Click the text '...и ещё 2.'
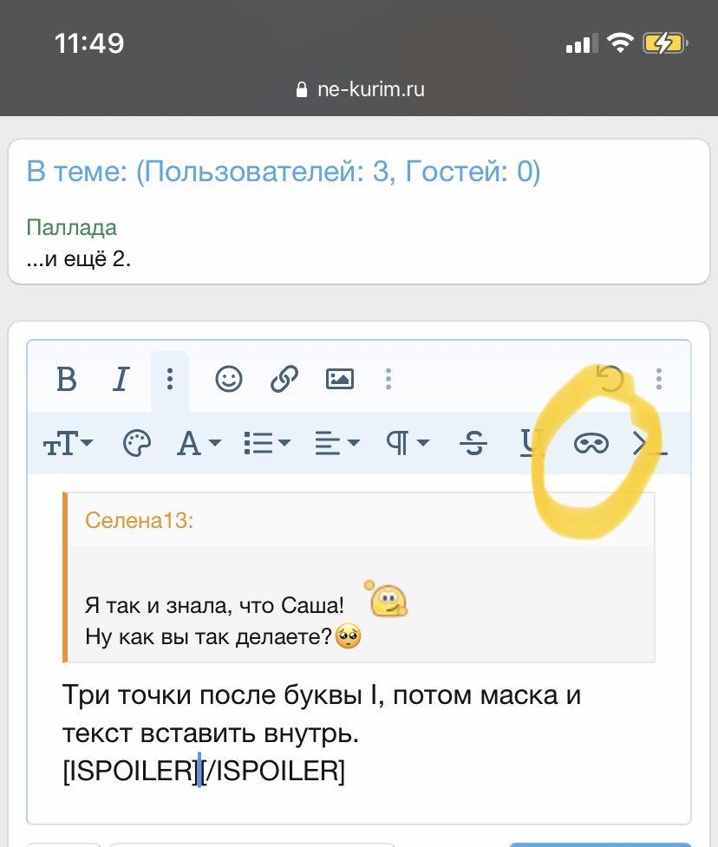The height and width of the screenshot is (847, 718). pyautogui.click(x=78, y=258)
